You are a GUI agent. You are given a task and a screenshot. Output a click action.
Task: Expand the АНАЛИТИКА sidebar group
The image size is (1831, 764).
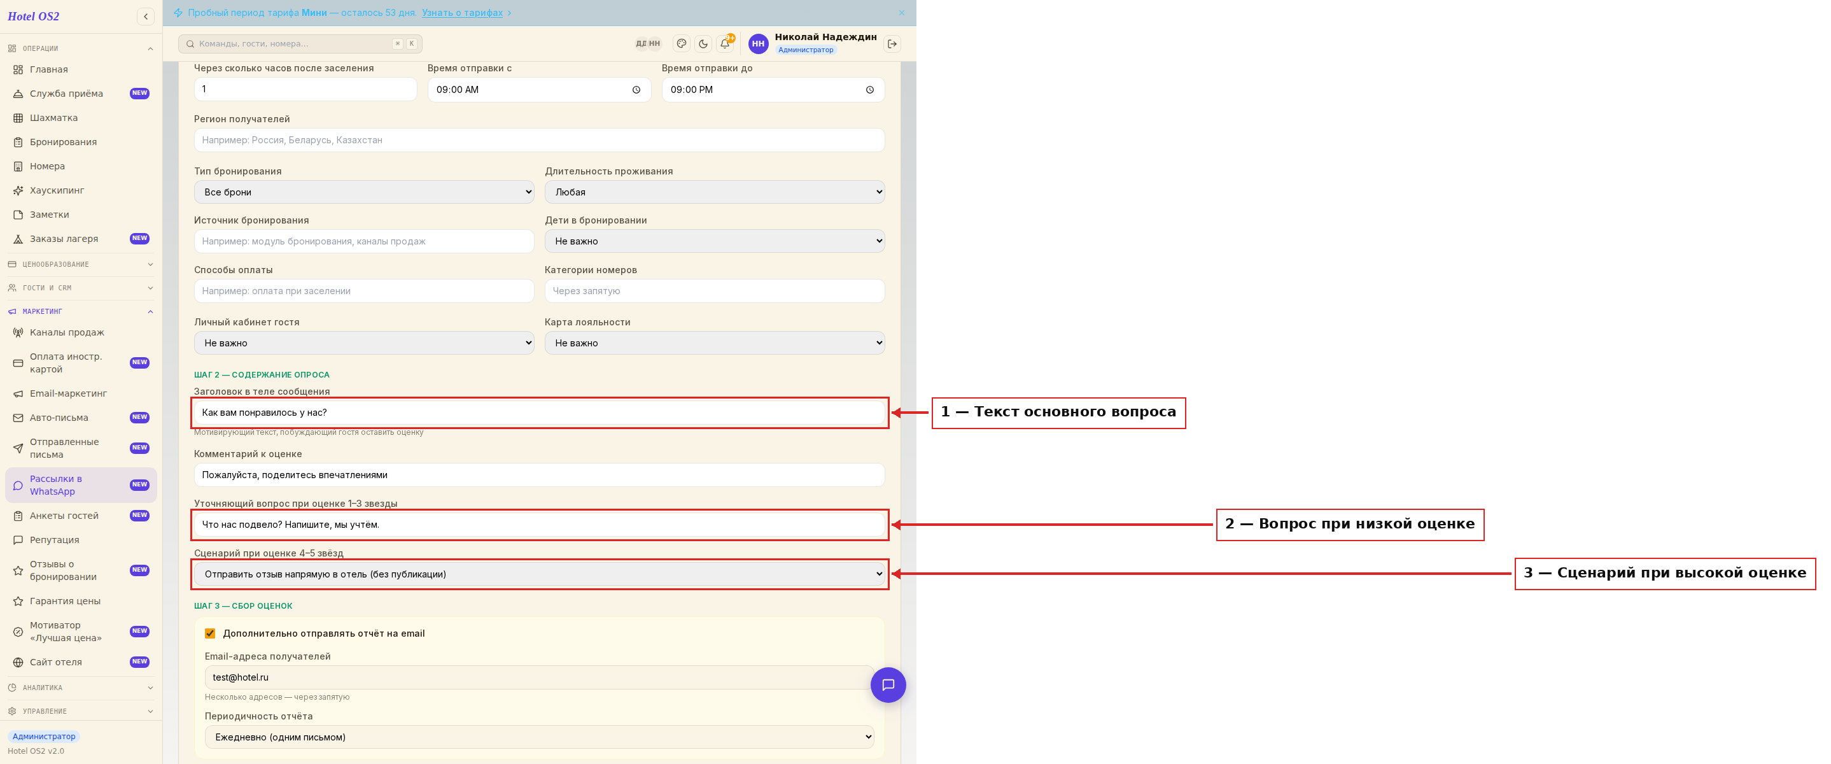point(81,688)
